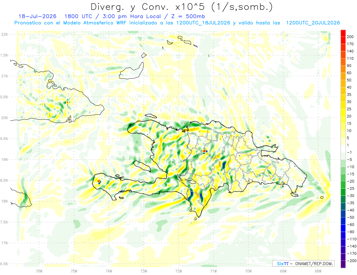Click the 19N latitude label
Screen dimensions: 357x275
(x=4, y=160)
